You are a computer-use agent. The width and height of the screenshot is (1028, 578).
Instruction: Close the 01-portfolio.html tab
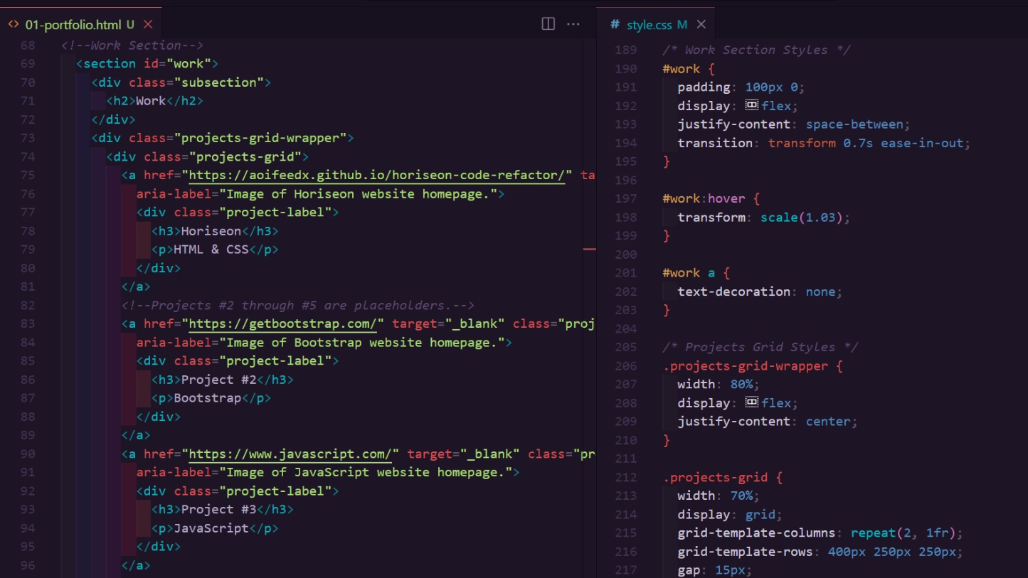[148, 24]
